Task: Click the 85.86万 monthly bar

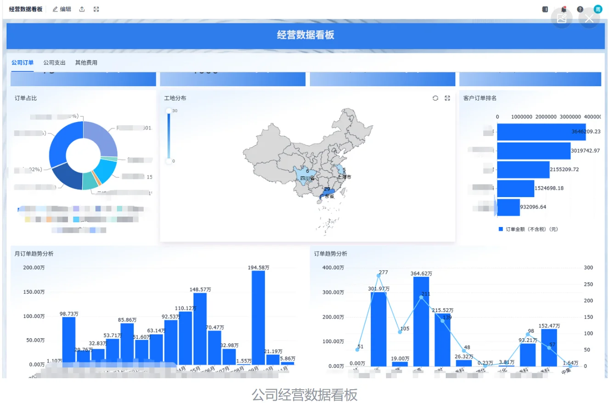Action: 127,344
